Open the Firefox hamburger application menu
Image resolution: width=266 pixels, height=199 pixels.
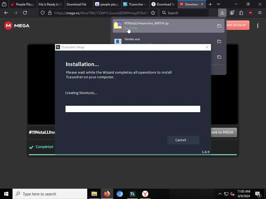(260, 13)
